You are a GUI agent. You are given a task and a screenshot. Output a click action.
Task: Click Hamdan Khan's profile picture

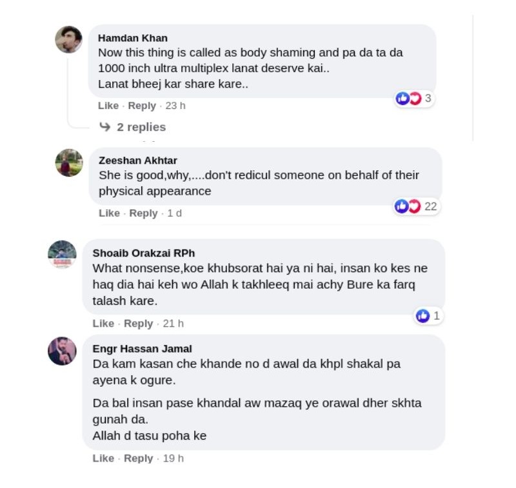tap(68, 39)
